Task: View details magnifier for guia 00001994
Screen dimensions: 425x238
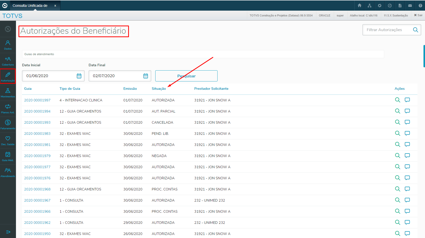Action: tap(398, 111)
